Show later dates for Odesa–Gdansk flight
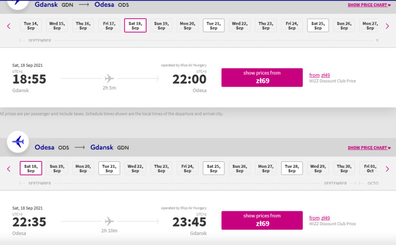The height and width of the screenshot is (245, 396). point(387,169)
